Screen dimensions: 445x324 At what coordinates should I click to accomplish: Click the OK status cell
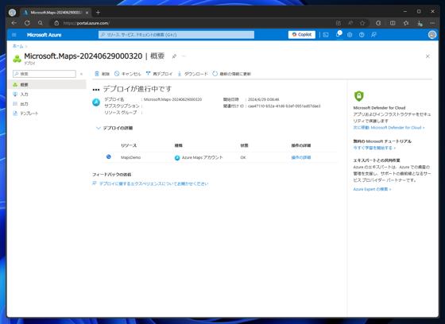243,157
